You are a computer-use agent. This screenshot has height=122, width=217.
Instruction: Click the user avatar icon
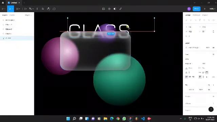tap(189, 9)
